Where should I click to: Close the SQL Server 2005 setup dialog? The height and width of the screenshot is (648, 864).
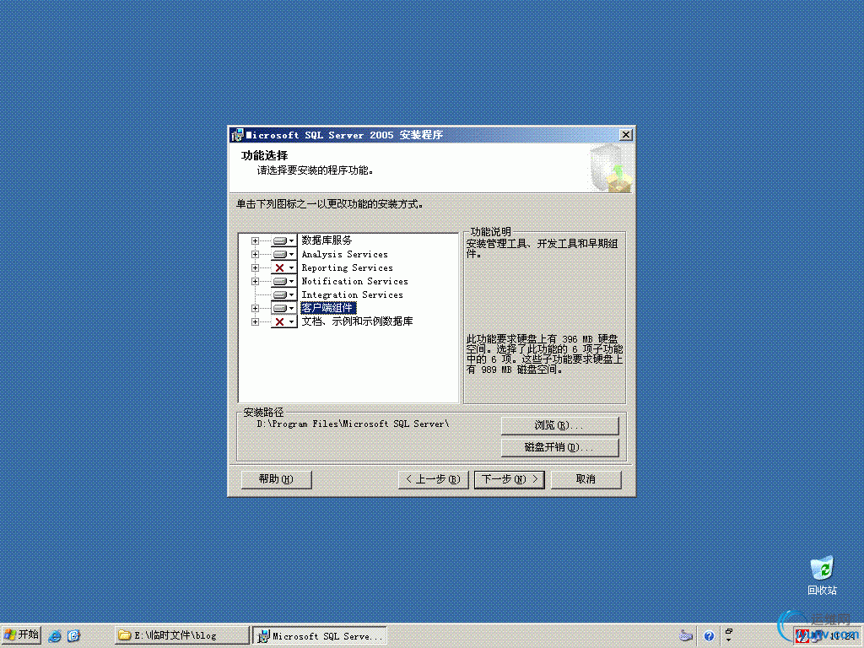pyautogui.click(x=626, y=135)
